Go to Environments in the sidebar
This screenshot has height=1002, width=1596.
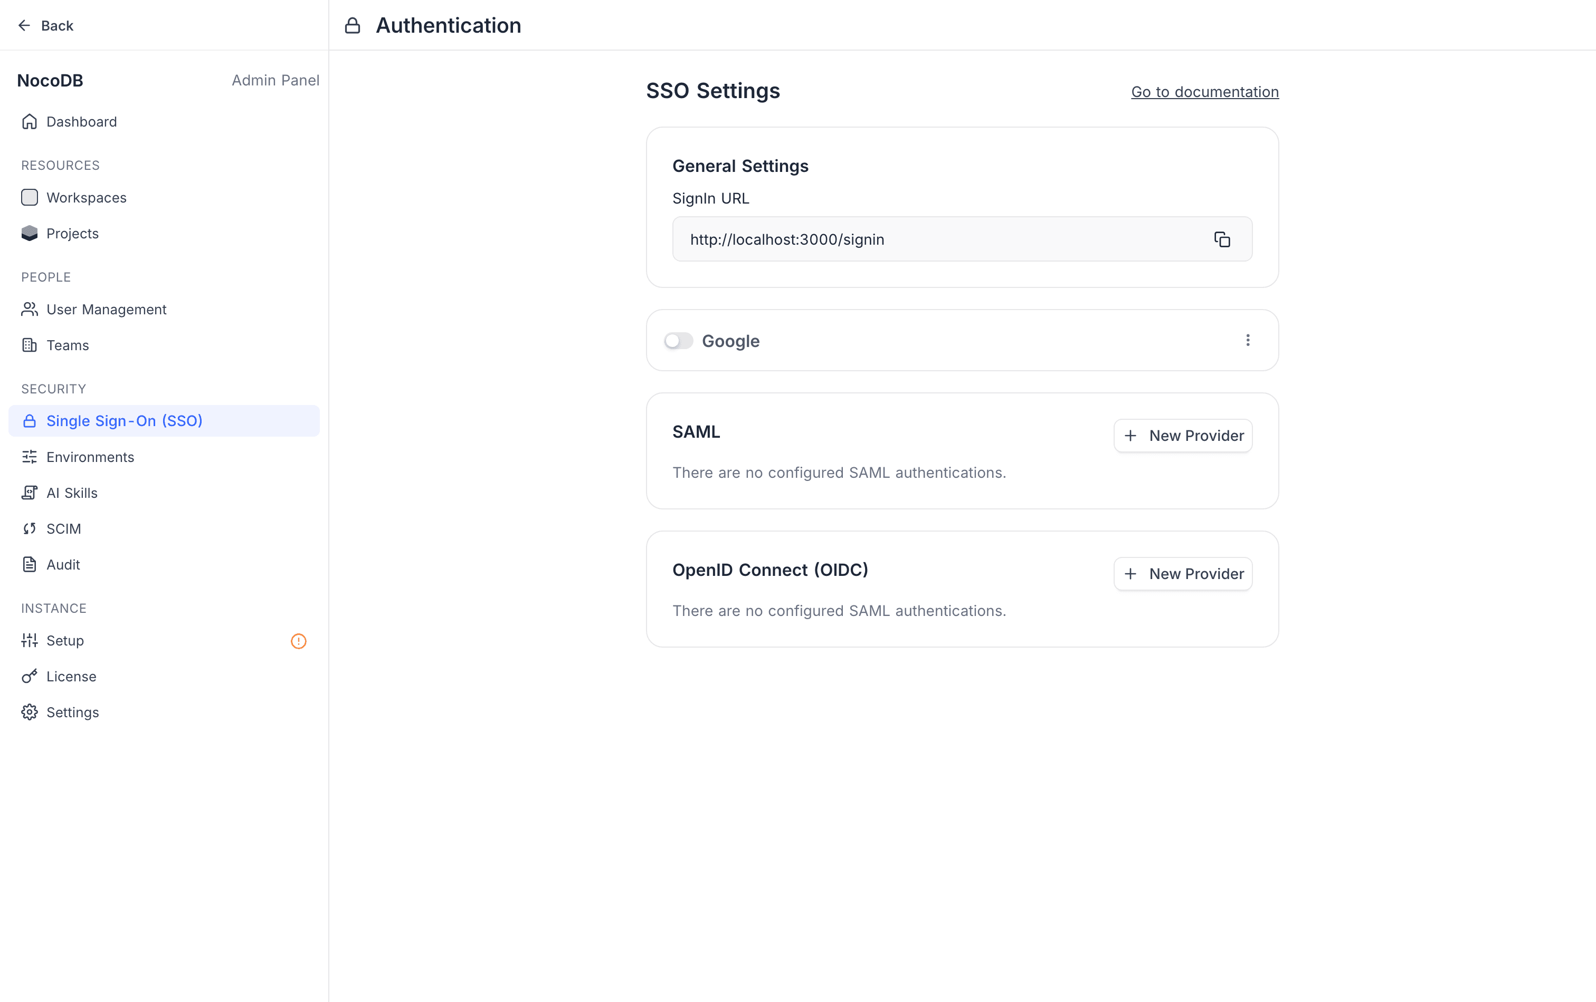pyautogui.click(x=164, y=457)
